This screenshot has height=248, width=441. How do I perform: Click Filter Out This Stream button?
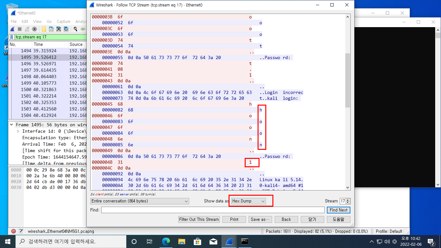[199, 219]
